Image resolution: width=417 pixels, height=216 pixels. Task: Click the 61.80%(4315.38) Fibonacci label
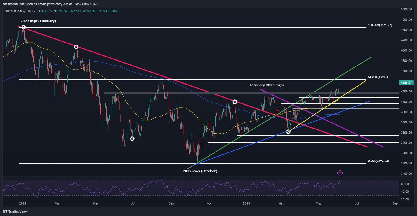(379, 77)
